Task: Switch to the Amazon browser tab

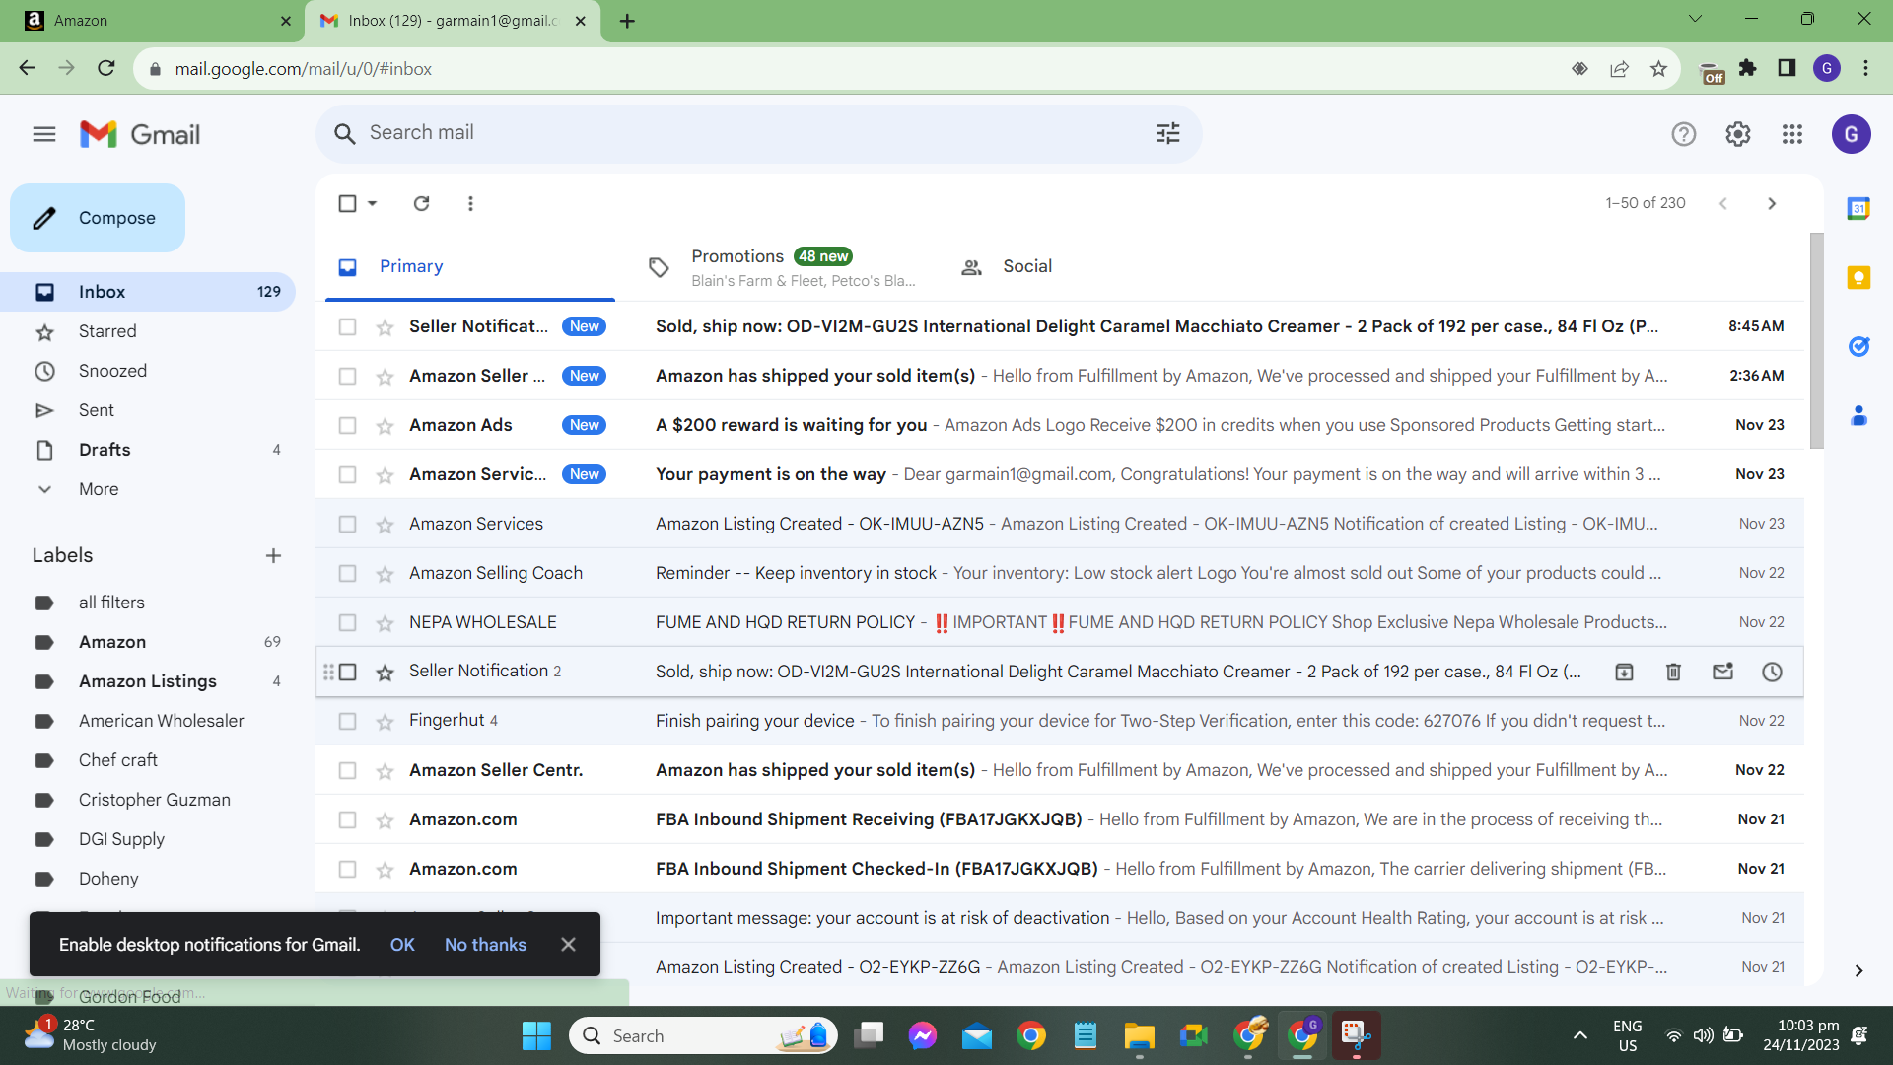Action: pos(152,21)
